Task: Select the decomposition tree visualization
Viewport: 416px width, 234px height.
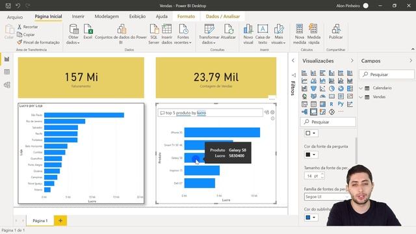Action: 304,112
